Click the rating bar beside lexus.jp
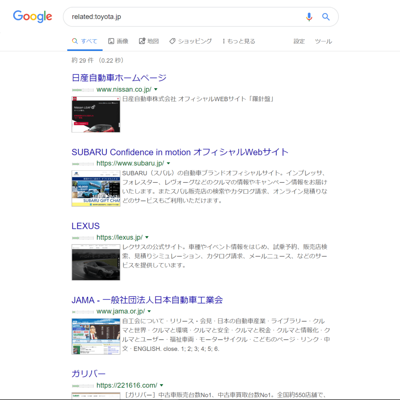This screenshot has height=400, width=400. [83, 238]
